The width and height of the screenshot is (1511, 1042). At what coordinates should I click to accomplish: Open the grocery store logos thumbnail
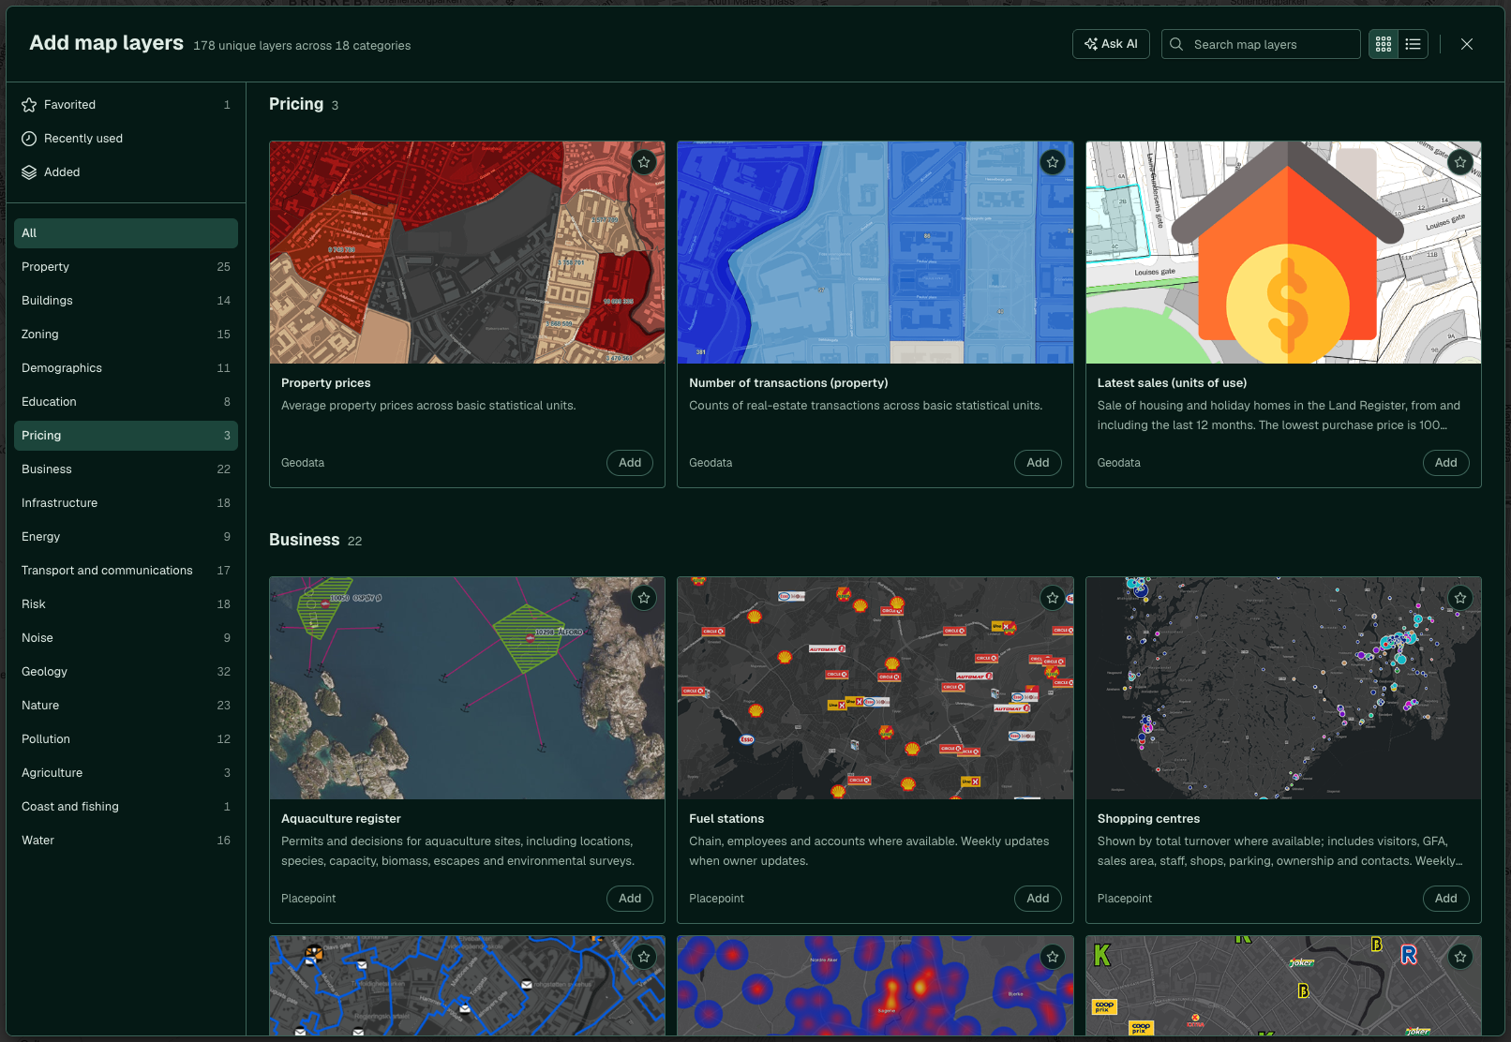[1283, 986]
